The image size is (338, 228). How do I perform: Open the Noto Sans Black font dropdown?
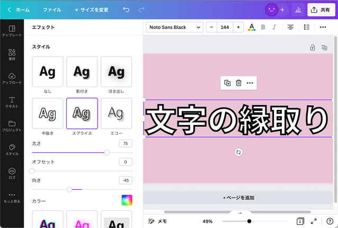pyautogui.click(x=174, y=27)
